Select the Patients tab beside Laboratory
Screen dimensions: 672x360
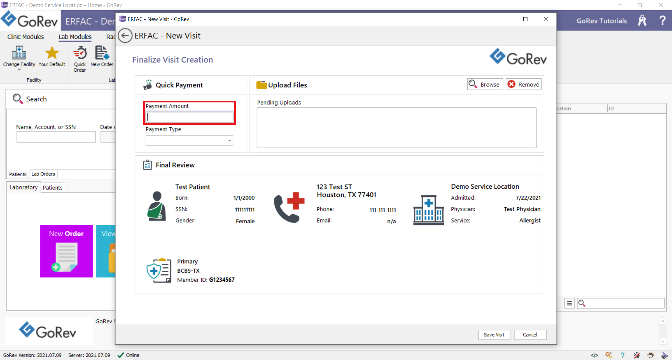(53, 188)
